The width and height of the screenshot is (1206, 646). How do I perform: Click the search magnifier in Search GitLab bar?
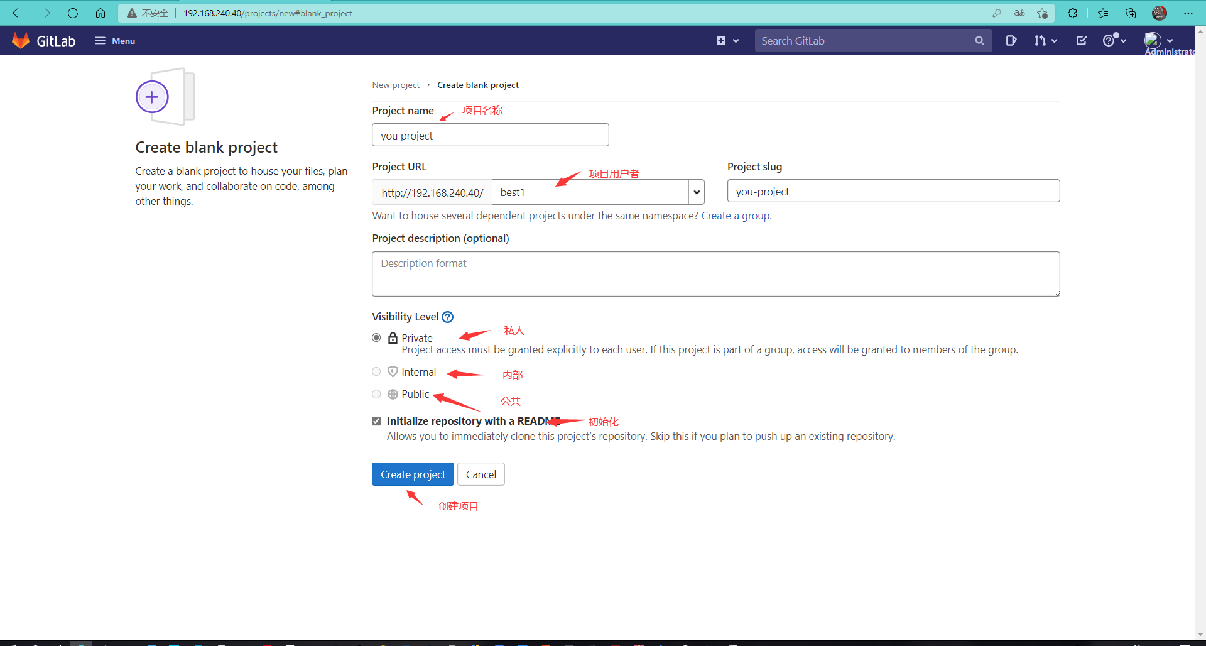(x=980, y=40)
